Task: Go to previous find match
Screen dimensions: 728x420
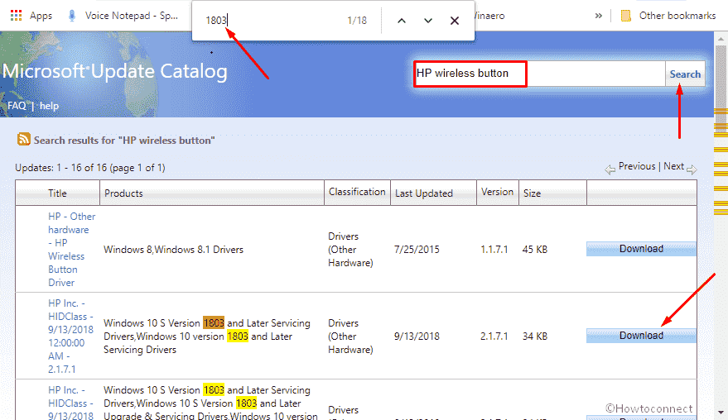Action: tap(402, 21)
